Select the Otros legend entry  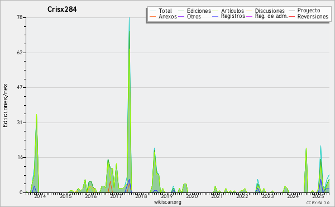[189, 16]
